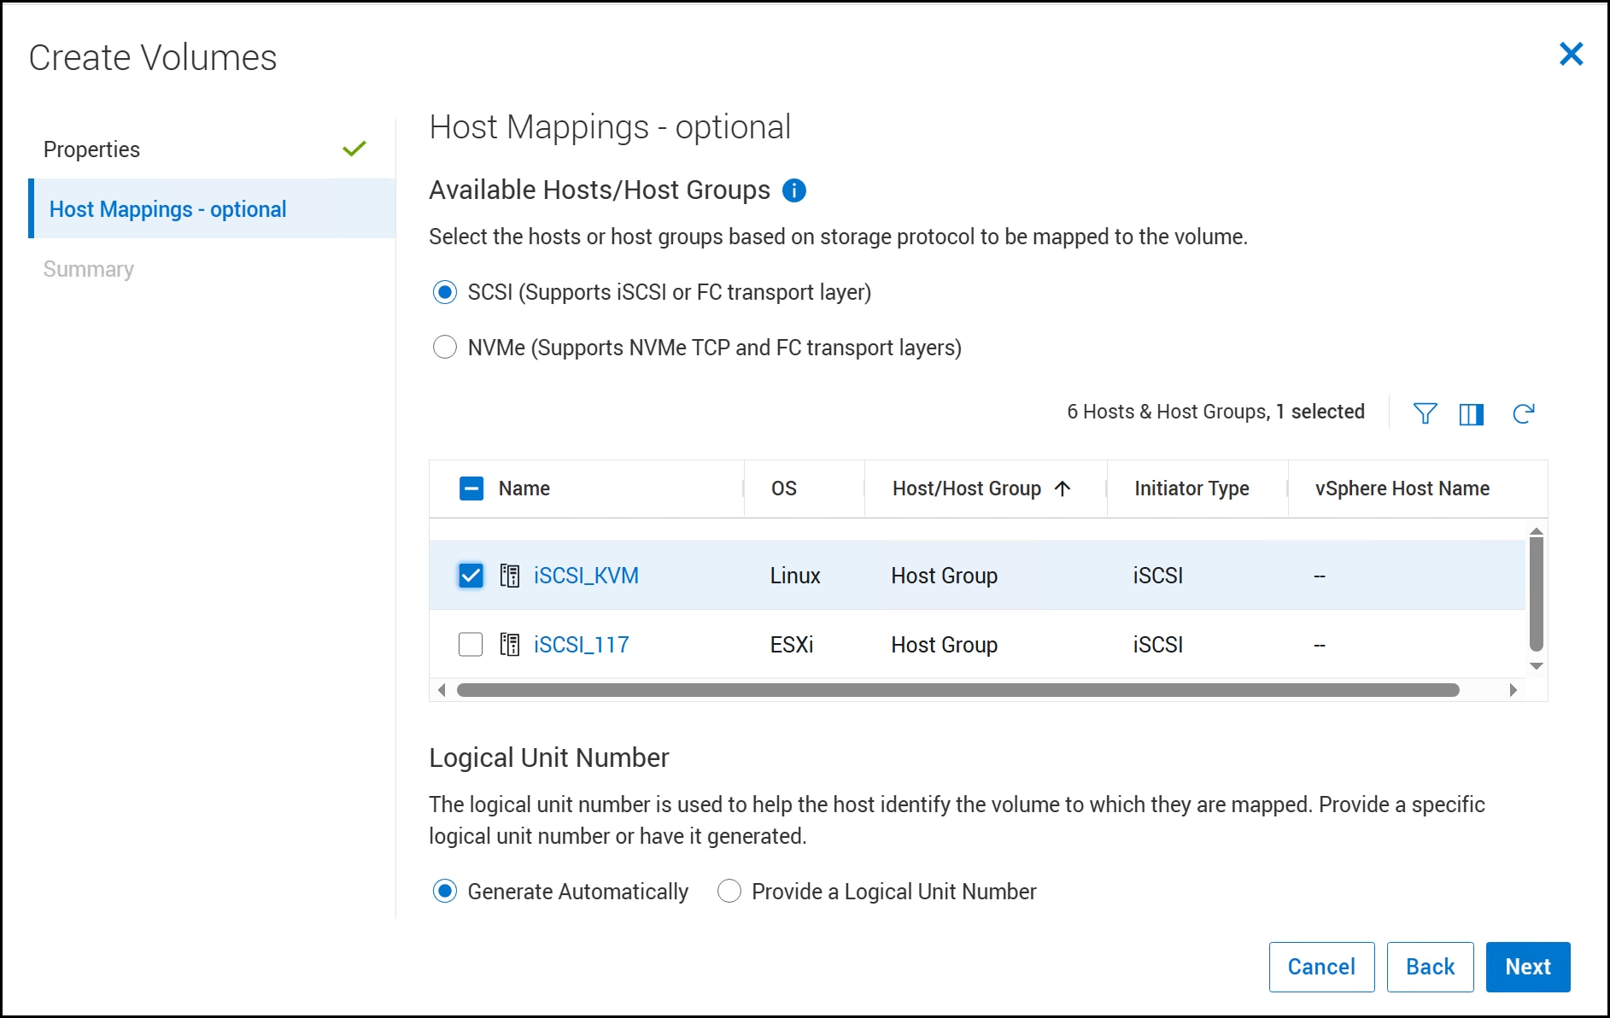The width and height of the screenshot is (1610, 1018).
Task: Select the NVMe protocol radio button
Action: 445,348
